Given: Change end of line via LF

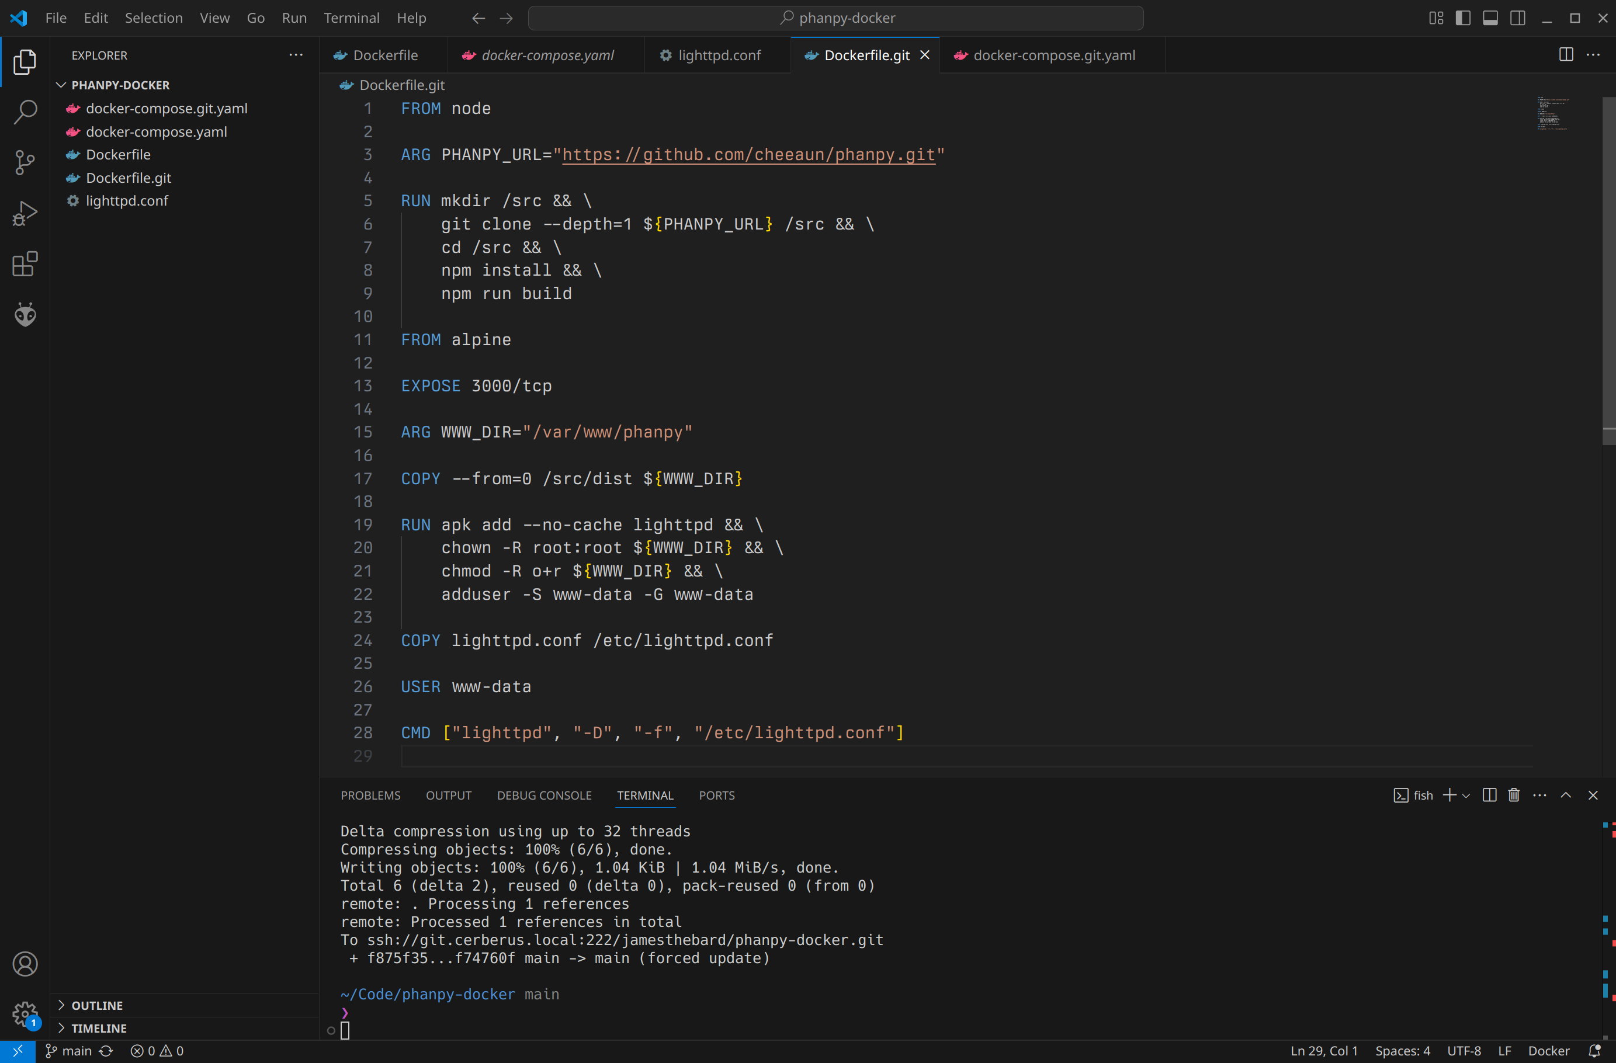Looking at the screenshot, I should (1504, 1051).
